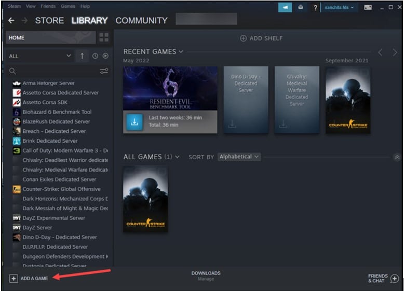
Task: Open advanced filter settings icon
Action: [104, 71]
